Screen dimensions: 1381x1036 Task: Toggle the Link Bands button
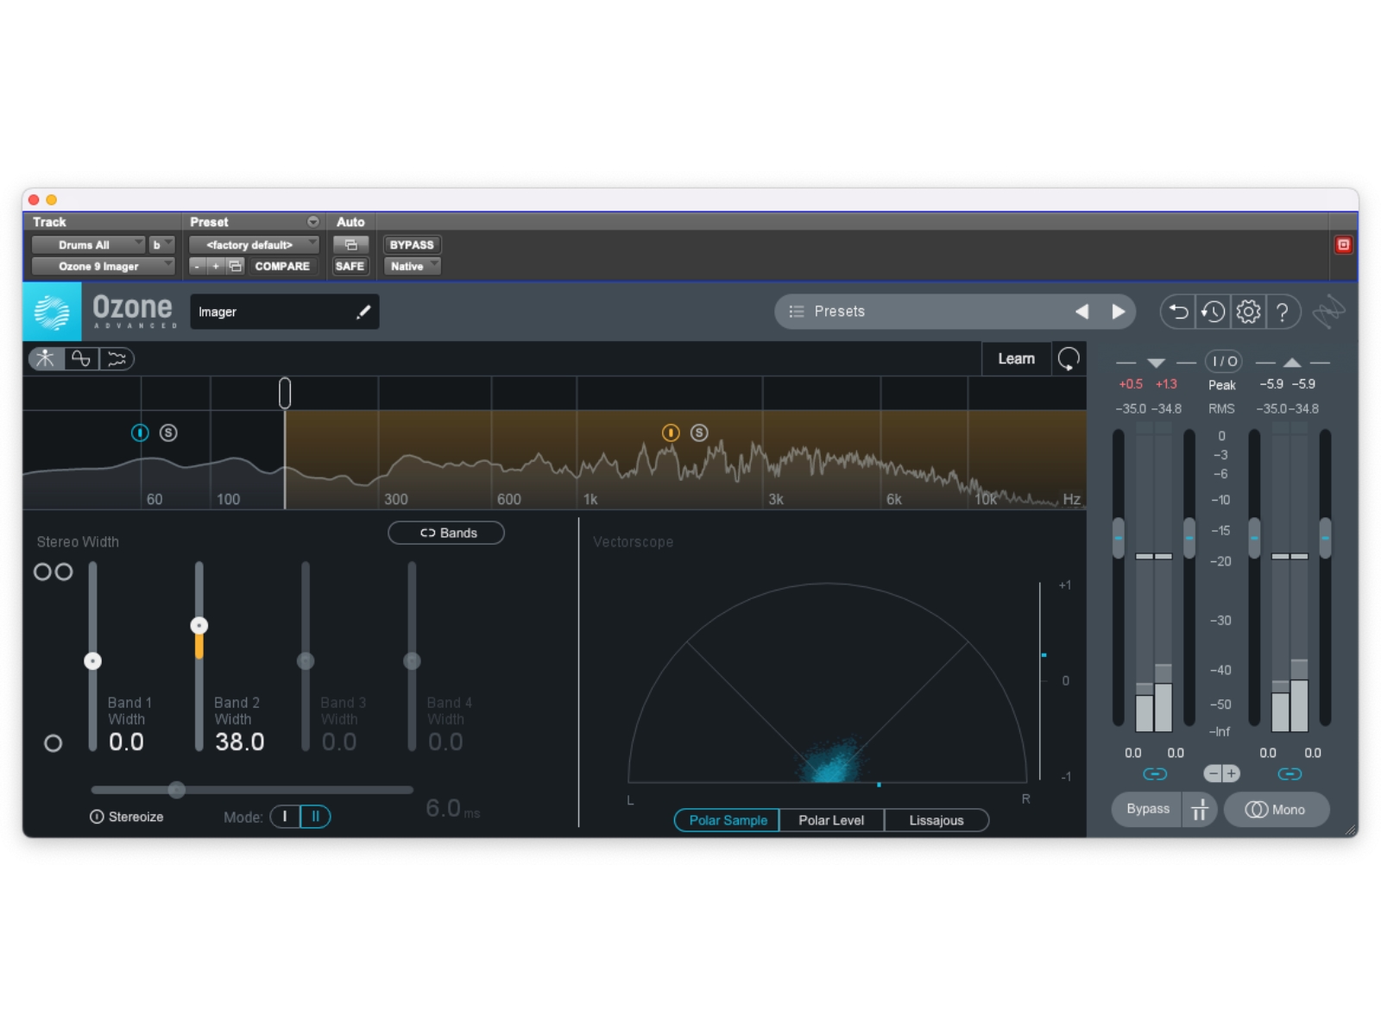(446, 533)
